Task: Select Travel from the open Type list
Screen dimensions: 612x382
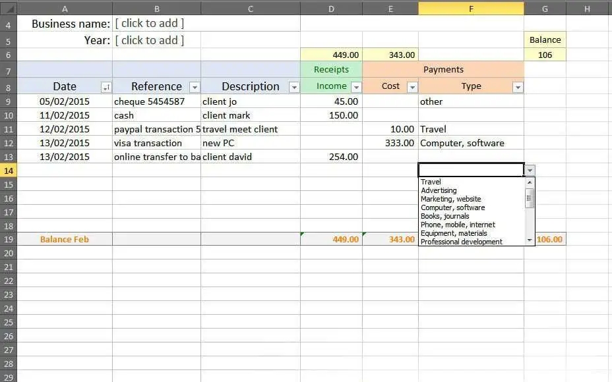Action: pyautogui.click(x=431, y=182)
